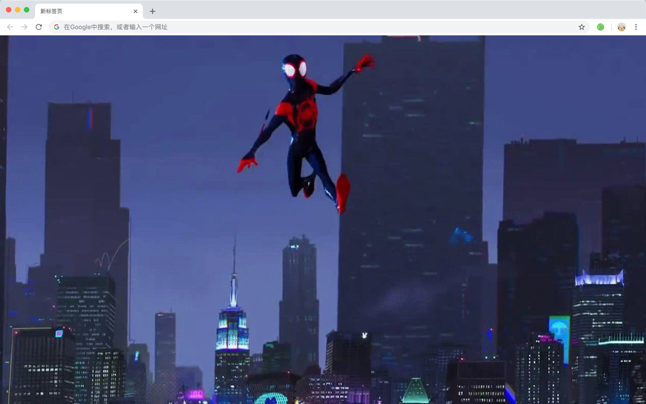Viewport: 646px width, 404px height.
Task: Open the green extension icon
Action: click(x=601, y=27)
